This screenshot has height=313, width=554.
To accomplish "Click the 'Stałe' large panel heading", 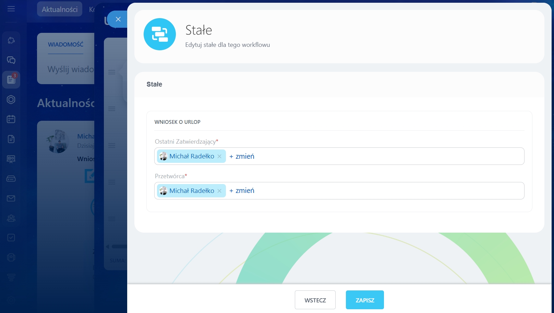I will [198, 30].
